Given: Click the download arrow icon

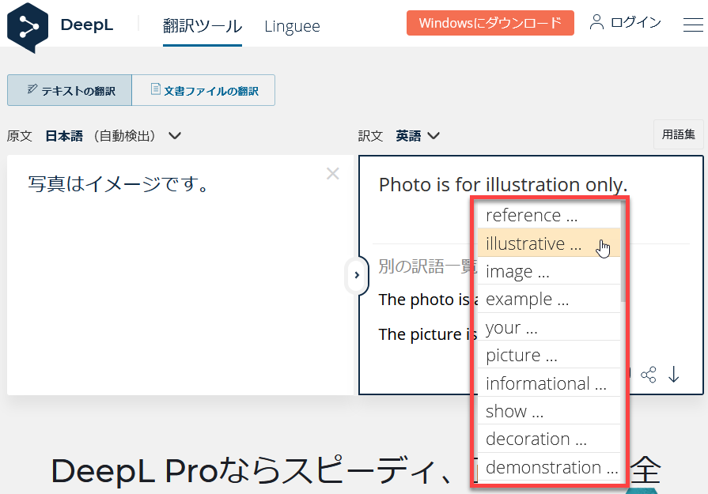Looking at the screenshot, I should [x=674, y=375].
